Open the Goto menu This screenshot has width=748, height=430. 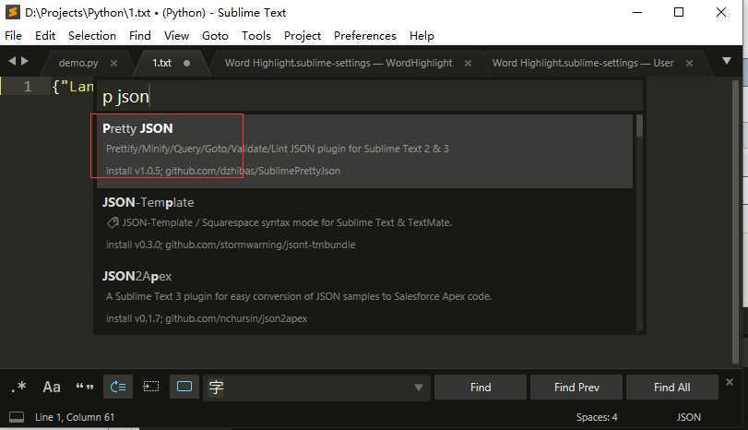pos(215,36)
